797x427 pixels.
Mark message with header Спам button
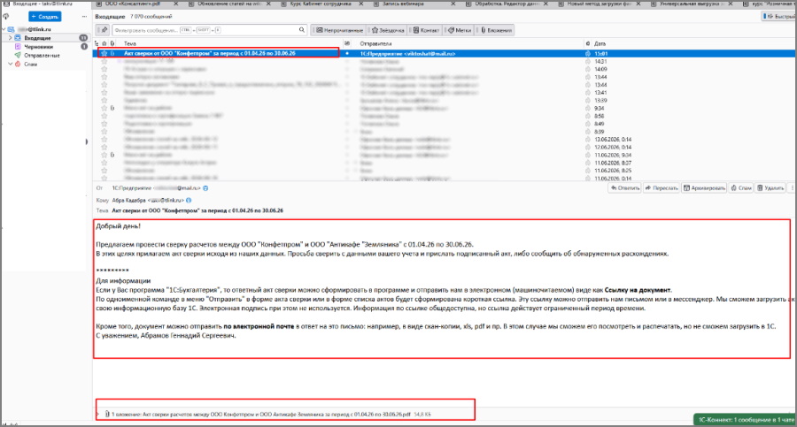pos(741,187)
